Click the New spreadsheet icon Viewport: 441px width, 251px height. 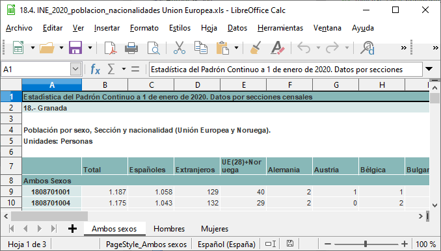point(18,47)
